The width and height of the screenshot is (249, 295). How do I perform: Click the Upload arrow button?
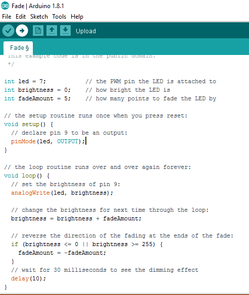point(22,30)
